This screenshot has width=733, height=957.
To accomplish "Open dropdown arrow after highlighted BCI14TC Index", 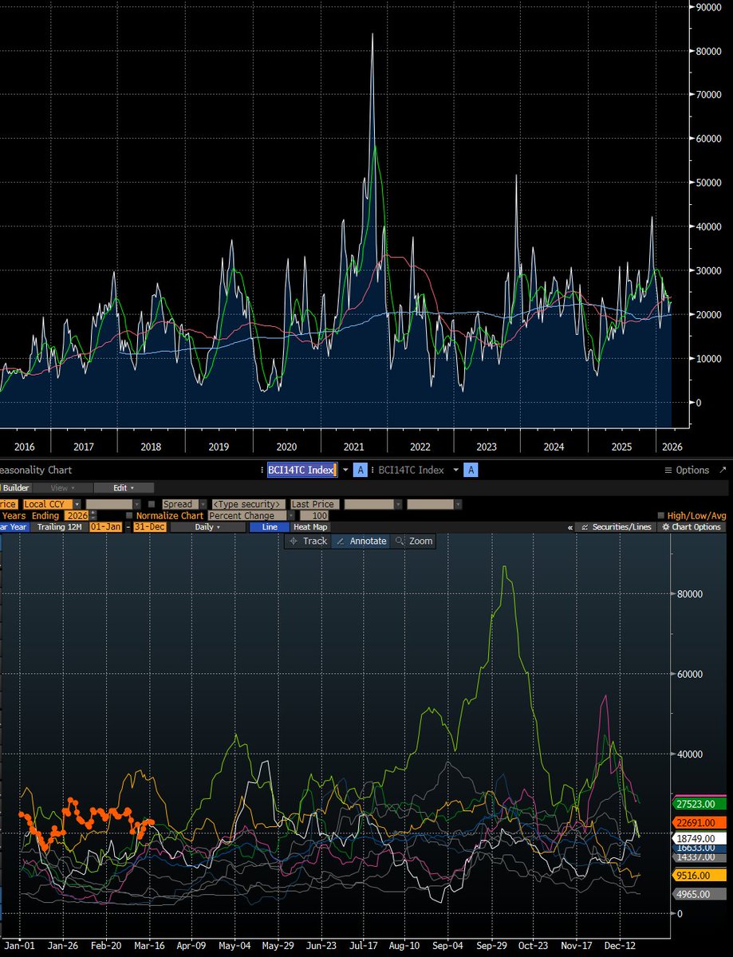I will tap(345, 471).
